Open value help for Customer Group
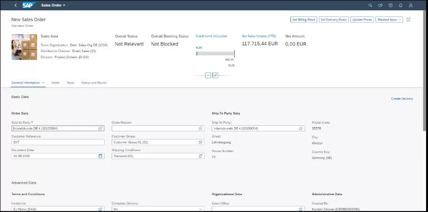Viewport: 428px width, 212px height. (201, 142)
